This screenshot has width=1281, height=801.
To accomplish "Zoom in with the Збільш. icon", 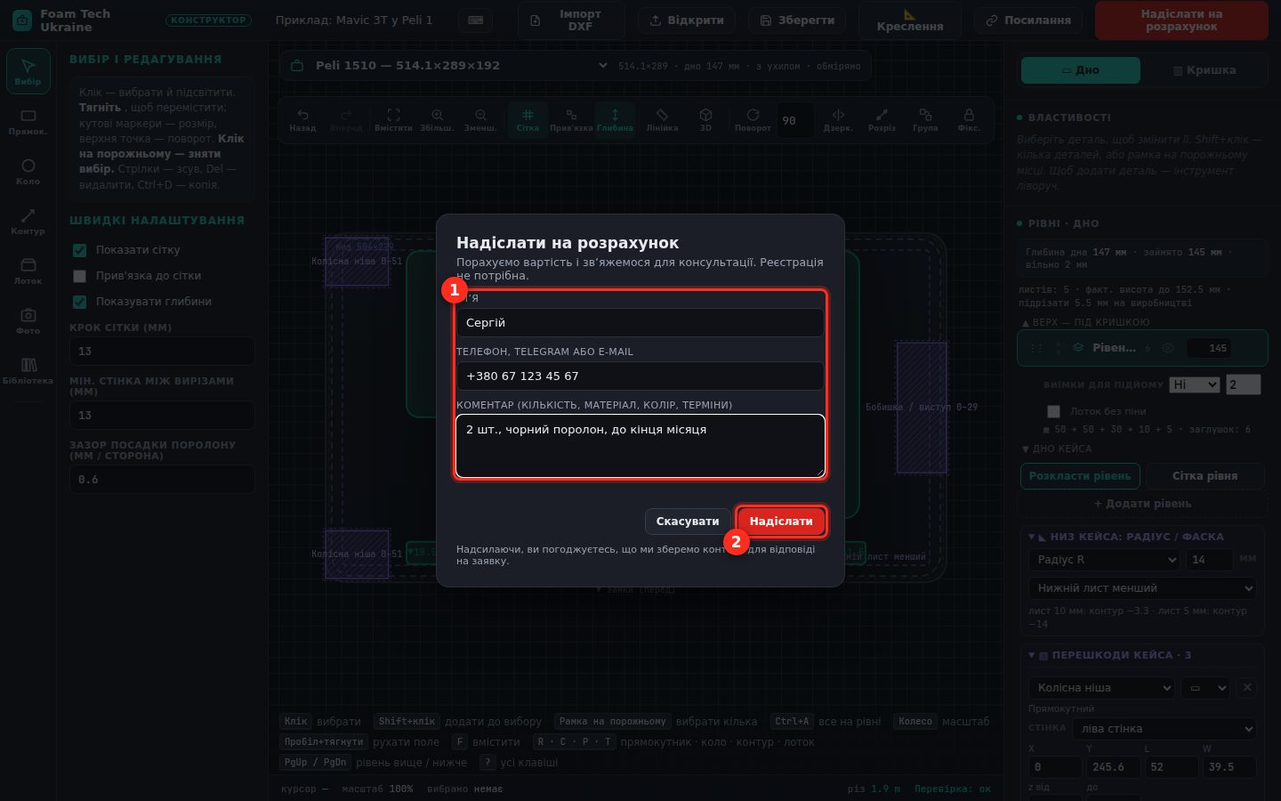I will pyautogui.click(x=437, y=119).
